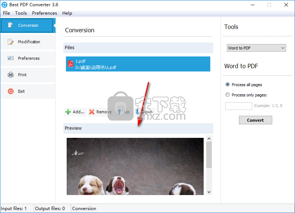Click the blue Down arrow icon
Screen dimensions: 295x213
point(137,112)
